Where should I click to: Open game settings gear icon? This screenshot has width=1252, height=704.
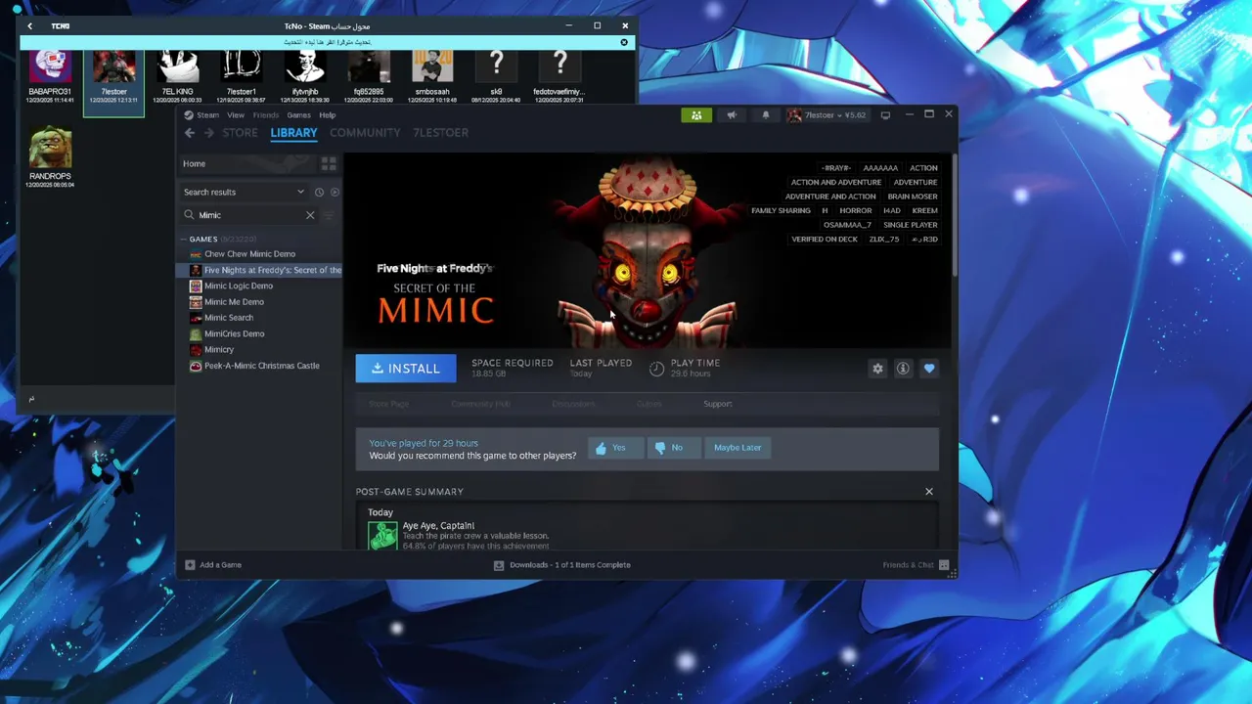pyautogui.click(x=877, y=369)
